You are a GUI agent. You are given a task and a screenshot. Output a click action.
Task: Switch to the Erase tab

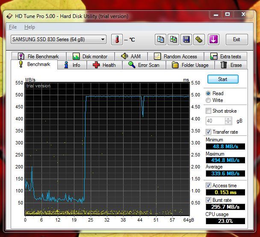(231, 65)
